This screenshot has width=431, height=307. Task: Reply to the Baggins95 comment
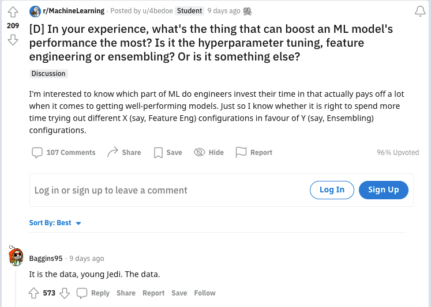tap(93, 293)
